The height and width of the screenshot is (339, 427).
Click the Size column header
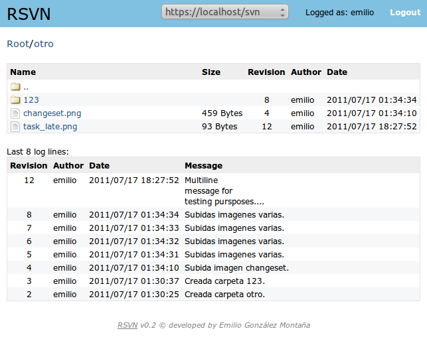(x=211, y=72)
